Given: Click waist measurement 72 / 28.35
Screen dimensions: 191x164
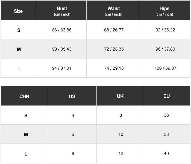Looking at the screenshot, I should (x=114, y=49).
